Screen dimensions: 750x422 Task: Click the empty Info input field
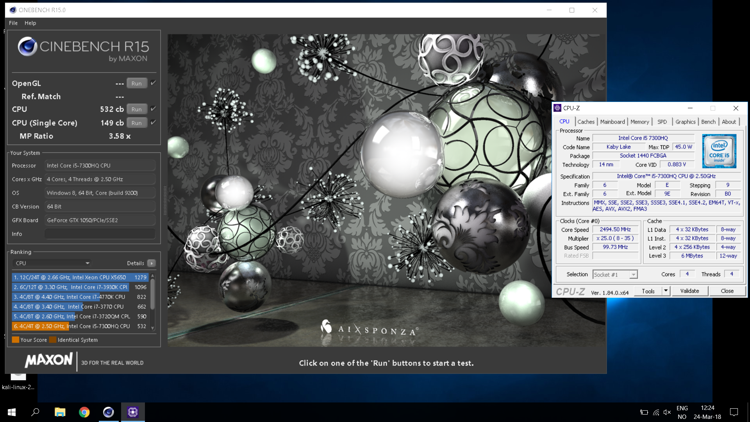tap(100, 234)
